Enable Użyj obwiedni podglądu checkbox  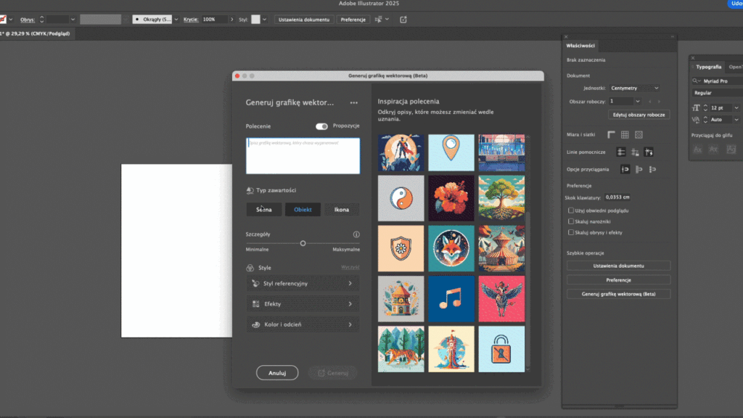[571, 210]
